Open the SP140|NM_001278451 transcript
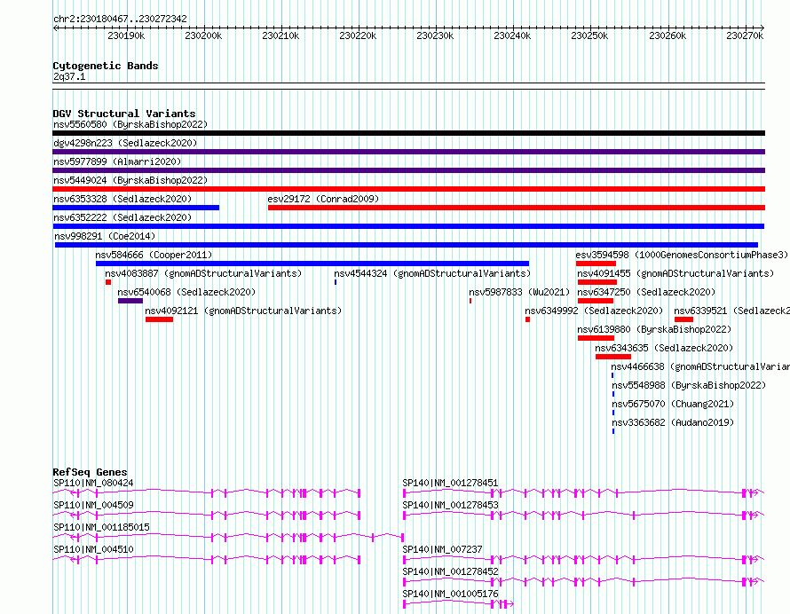Image resolution: width=790 pixels, height=614 pixels. click(x=584, y=492)
